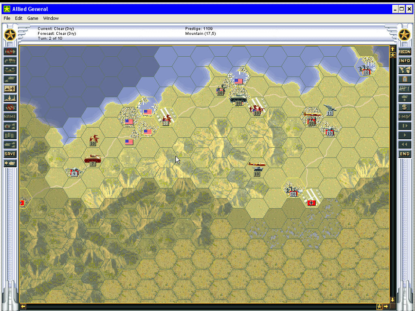
Task: Select the unit on the far northeast coast
Action: coord(366,70)
